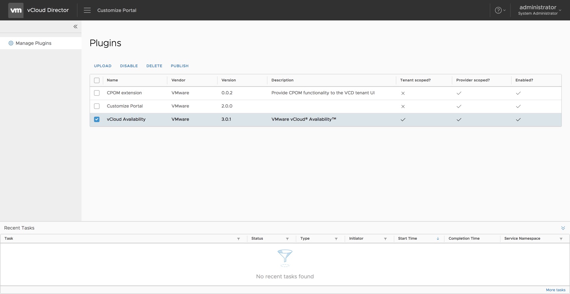Open the administrator user dropdown
The width and height of the screenshot is (570, 294).
coord(539,10)
